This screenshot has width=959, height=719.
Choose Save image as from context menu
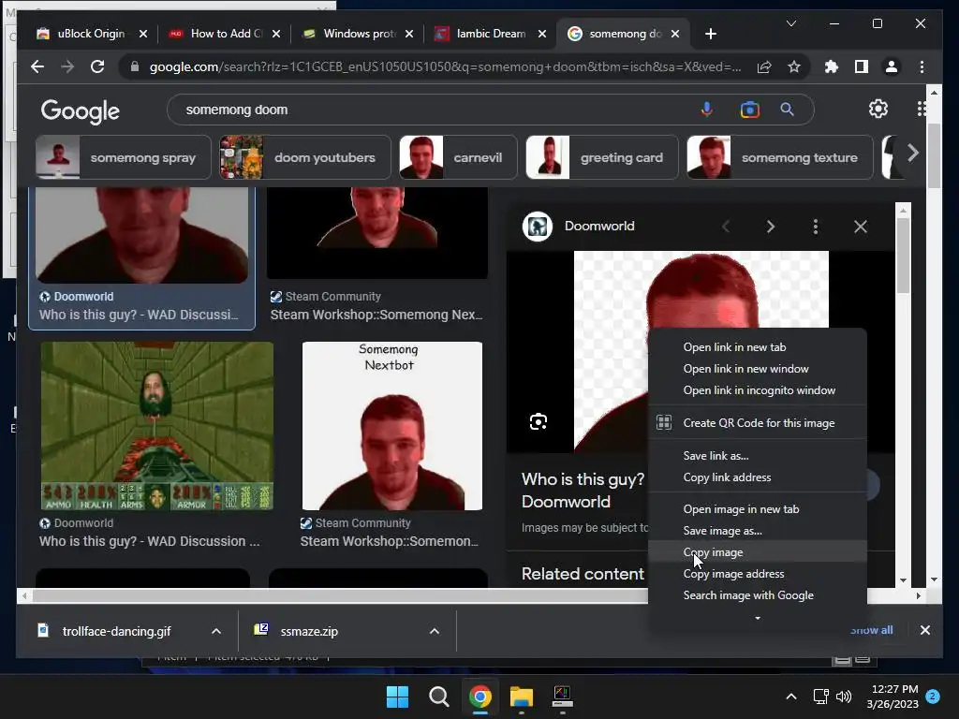click(x=758, y=531)
